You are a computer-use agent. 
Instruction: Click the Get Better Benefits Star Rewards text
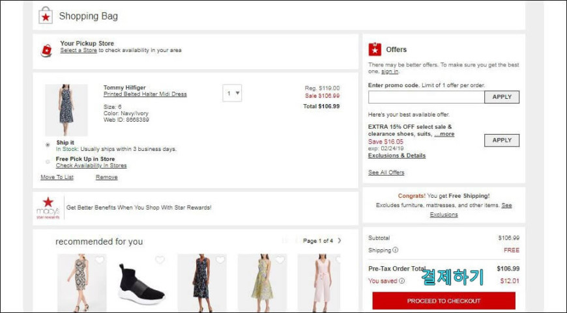139,208
